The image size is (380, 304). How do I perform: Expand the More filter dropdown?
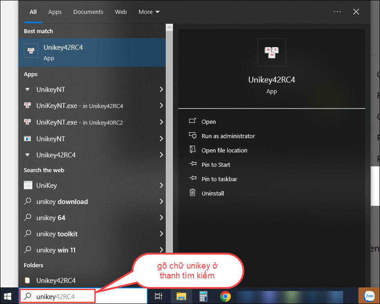coord(149,12)
